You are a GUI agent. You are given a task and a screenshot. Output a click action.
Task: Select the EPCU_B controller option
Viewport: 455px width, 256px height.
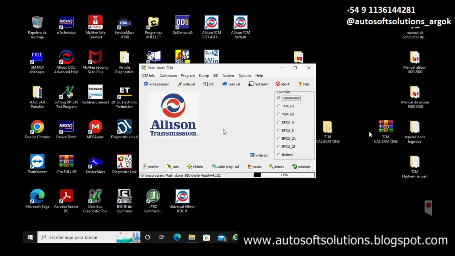pyautogui.click(x=285, y=130)
